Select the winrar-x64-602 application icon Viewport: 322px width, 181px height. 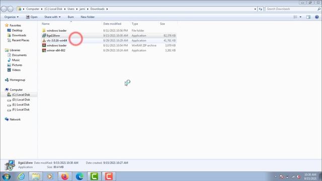[x=44, y=50]
